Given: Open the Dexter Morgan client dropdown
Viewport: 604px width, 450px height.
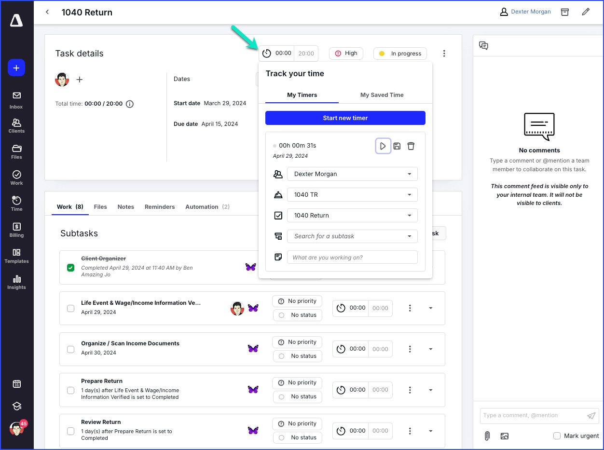Looking at the screenshot, I should 352,174.
